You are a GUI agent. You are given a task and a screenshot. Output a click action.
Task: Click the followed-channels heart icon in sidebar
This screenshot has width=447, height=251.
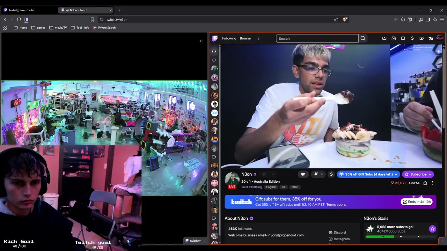[x=214, y=60]
